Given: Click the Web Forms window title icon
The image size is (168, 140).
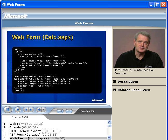Looking at the screenshot, I should pos(4,4).
